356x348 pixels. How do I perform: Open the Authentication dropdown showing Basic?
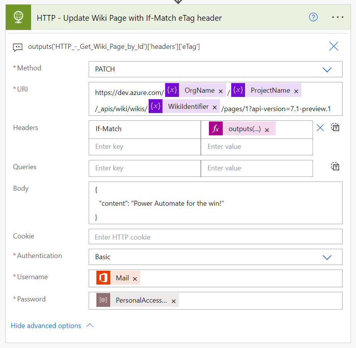327,257
